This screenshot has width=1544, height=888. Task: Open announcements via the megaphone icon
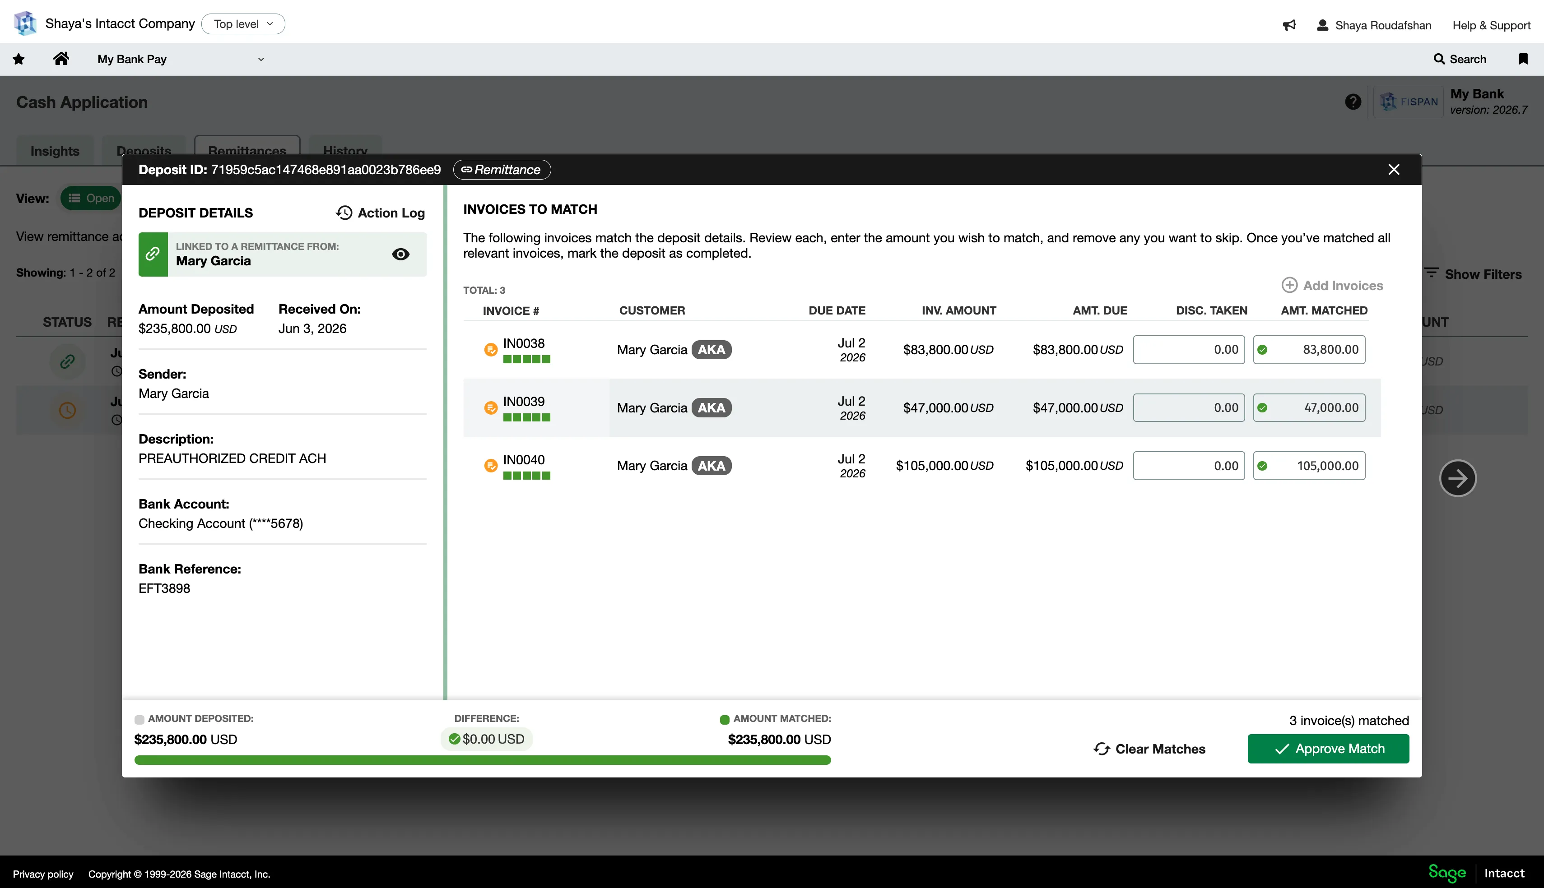coord(1289,25)
